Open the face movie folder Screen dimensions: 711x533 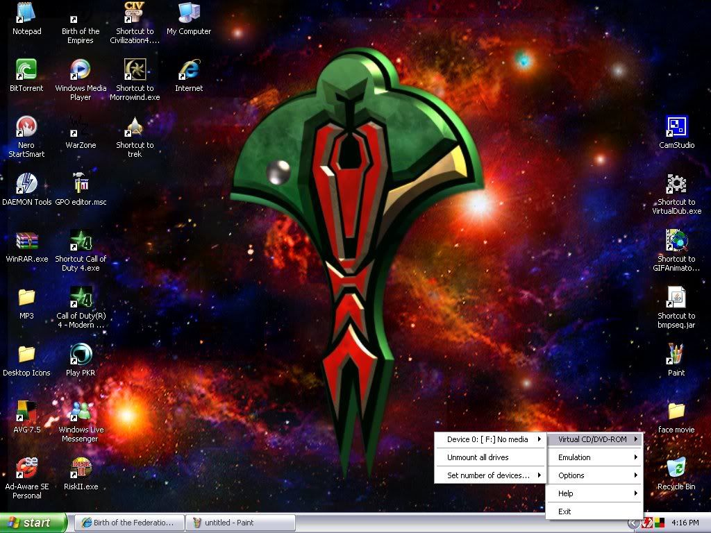click(676, 411)
